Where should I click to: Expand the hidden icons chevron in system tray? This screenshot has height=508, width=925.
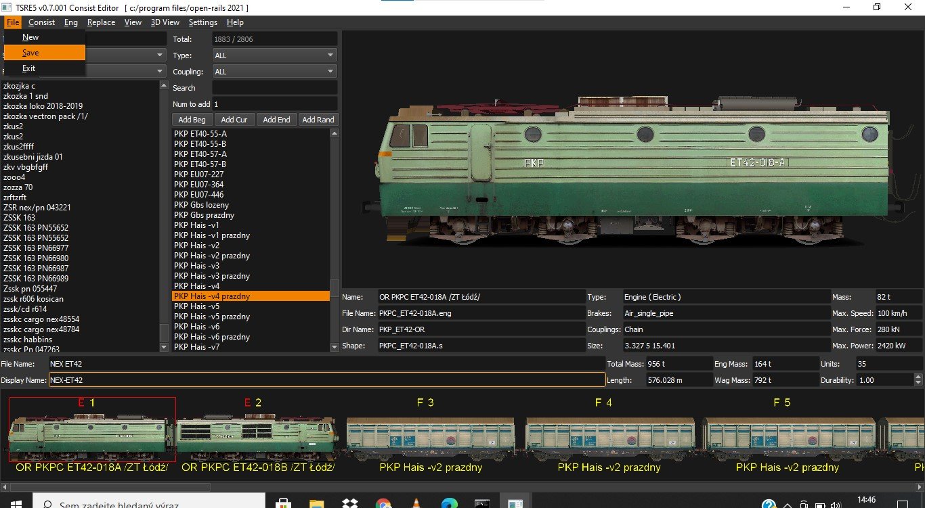click(788, 505)
